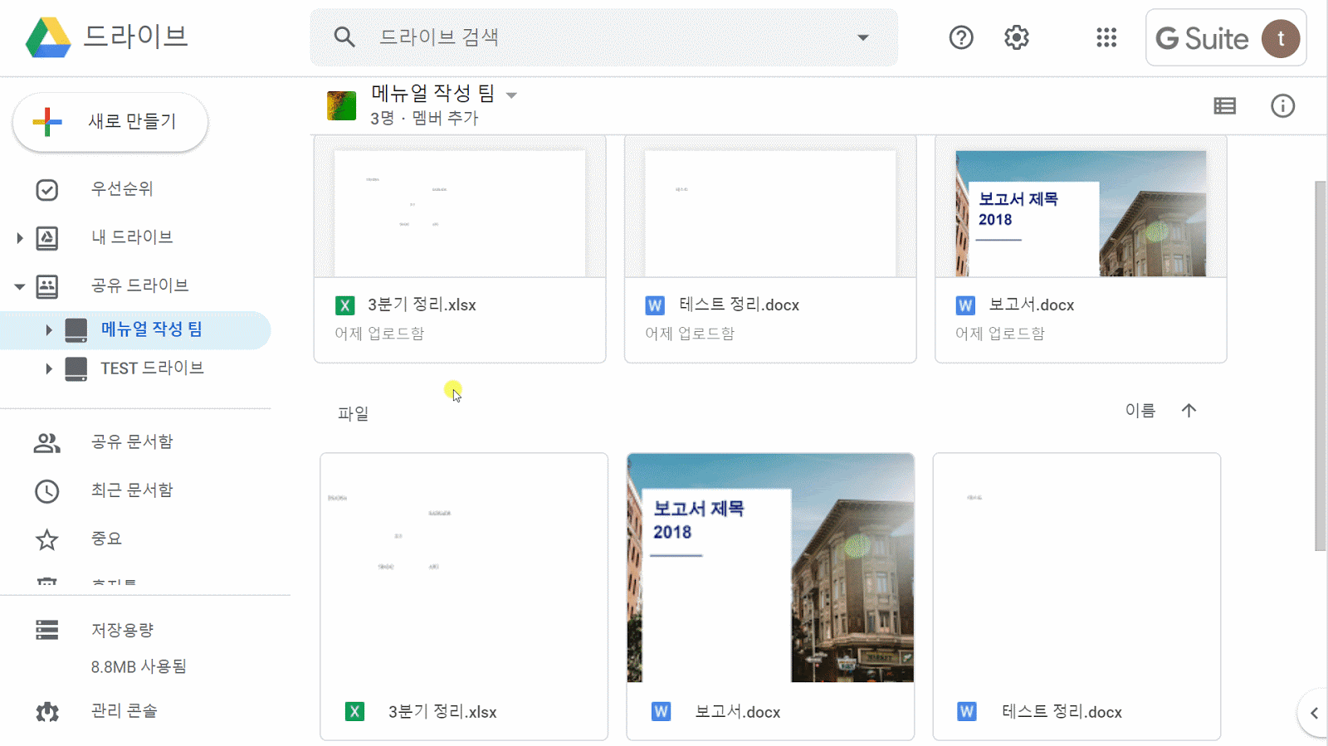The width and height of the screenshot is (1328, 746).
Task: Switch to list view layout icon
Action: 1225,106
